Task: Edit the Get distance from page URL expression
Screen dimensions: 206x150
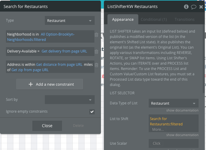Action: pyautogui.click(x=59, y=64)
